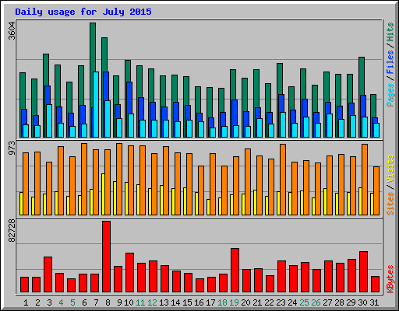Click the green hits bar for day 31
Viewport: 399px width, 311px height.
click(x=373, y=106)
